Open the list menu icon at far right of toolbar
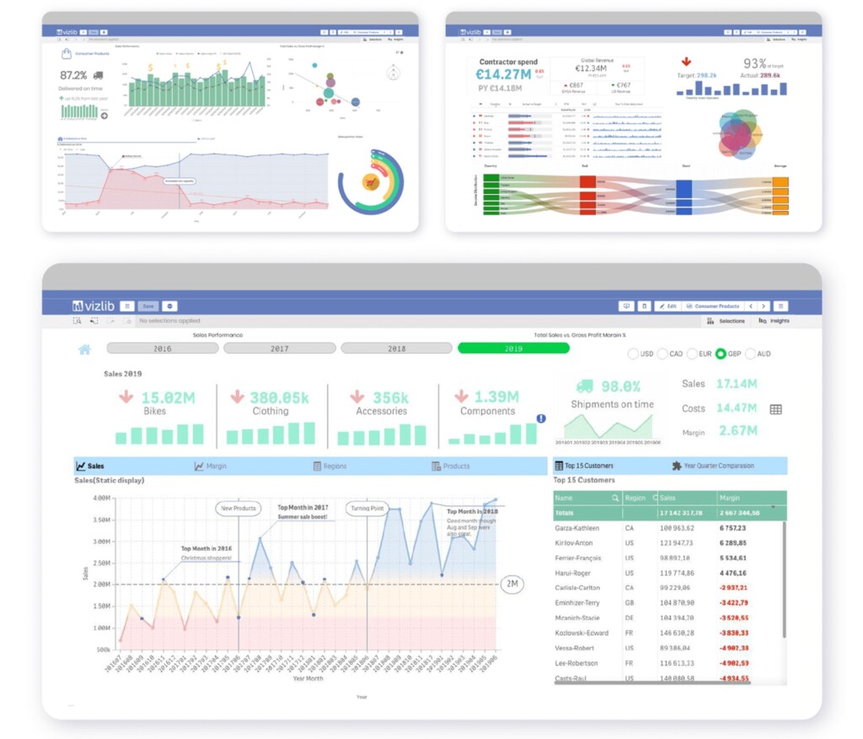The height and width of the screenshot is (739, 863). tap(781, 306)
